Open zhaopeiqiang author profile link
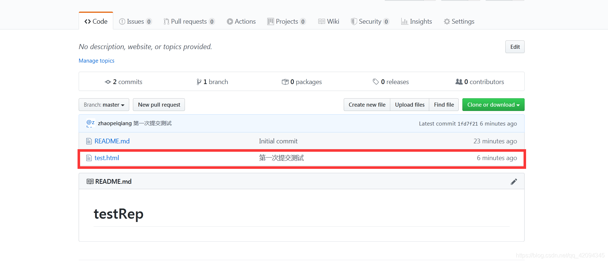608x262 pixels. click(115, 123)
